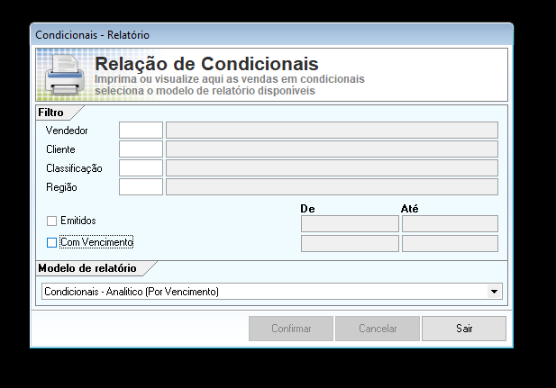This screenshot has height=388, width=556.
Task: Click the Emitidos De date field
Action: coord(350,223)
